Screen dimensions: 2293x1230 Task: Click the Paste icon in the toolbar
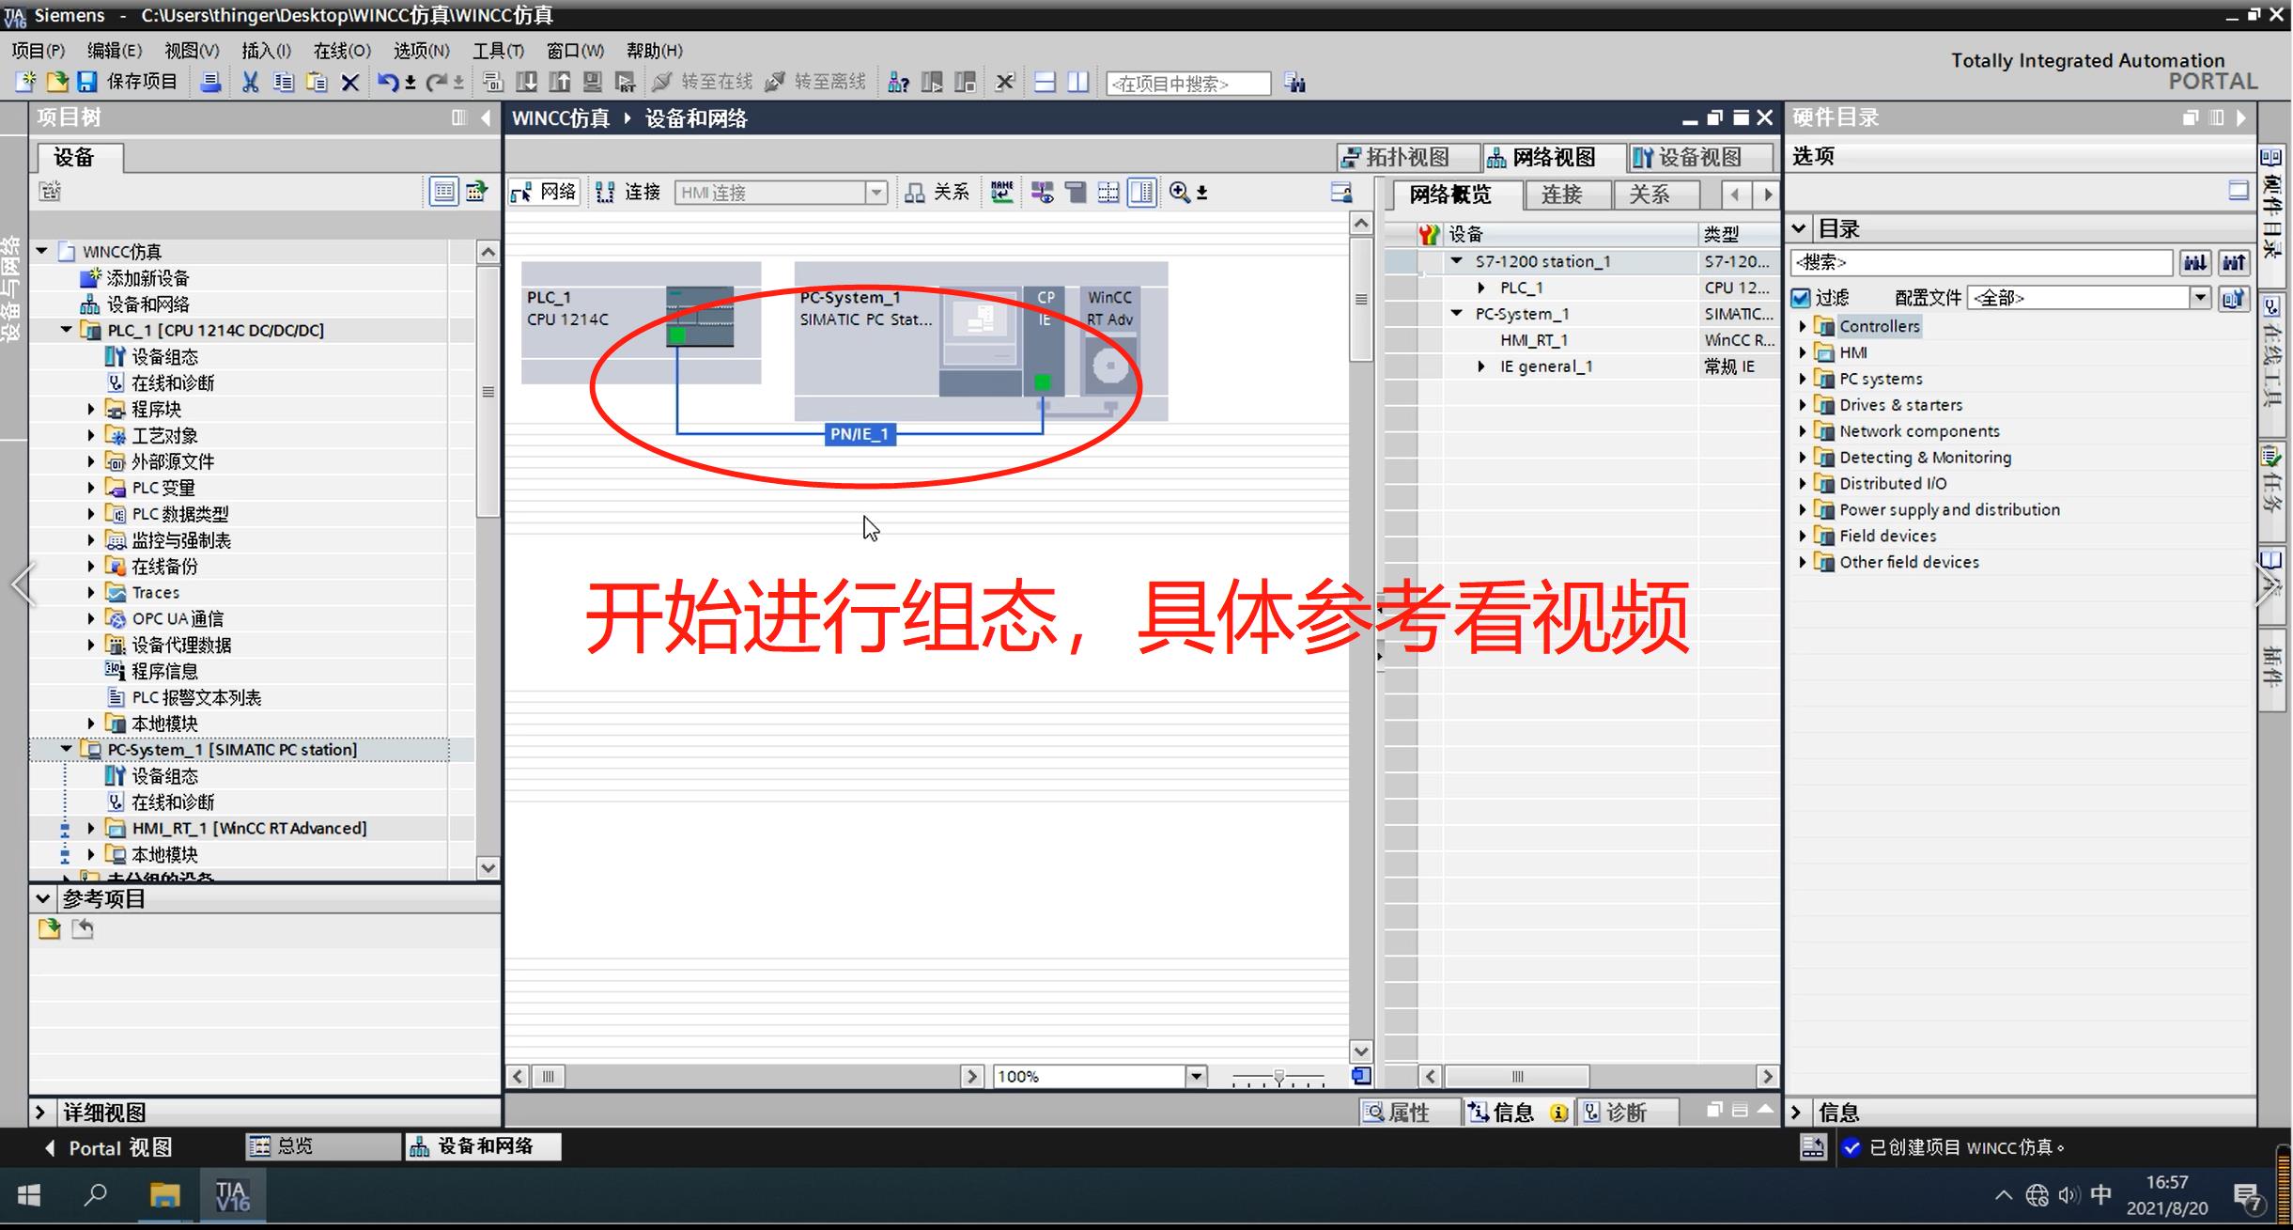(317, 83)
